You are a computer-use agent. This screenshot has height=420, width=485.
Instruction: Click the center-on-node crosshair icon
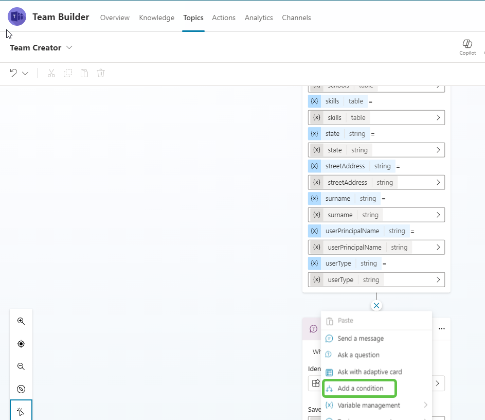tap(21, 343)
